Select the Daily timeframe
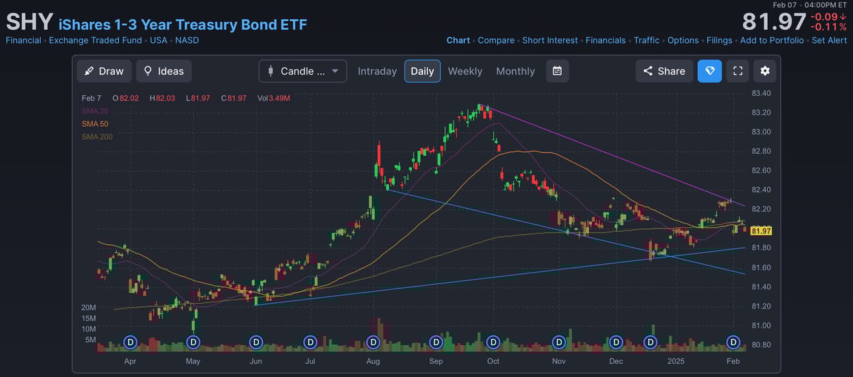853x377 pixels. 423,71
